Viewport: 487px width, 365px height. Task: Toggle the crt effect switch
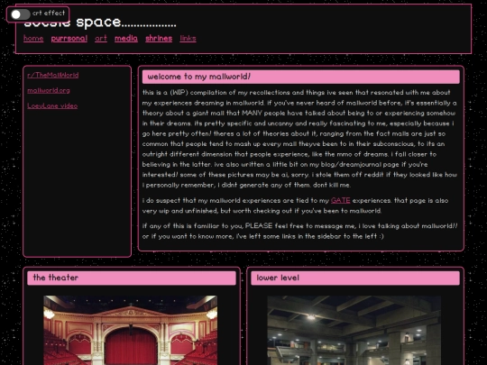click(x=20, y=14)
